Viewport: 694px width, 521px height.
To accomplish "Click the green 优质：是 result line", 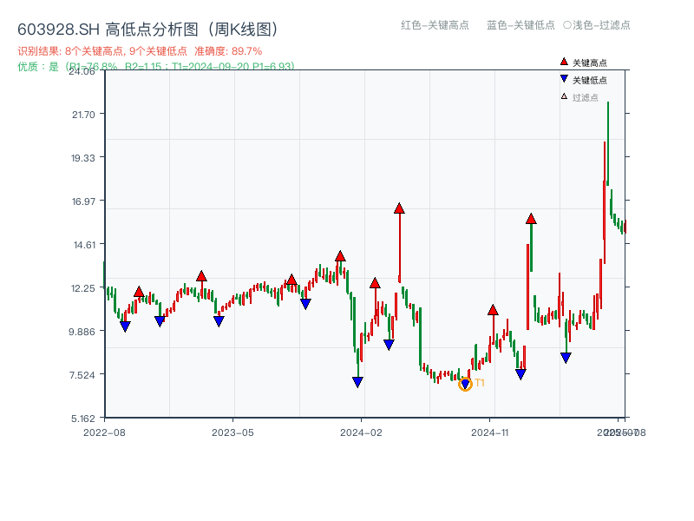I will (x=156, y=67).
